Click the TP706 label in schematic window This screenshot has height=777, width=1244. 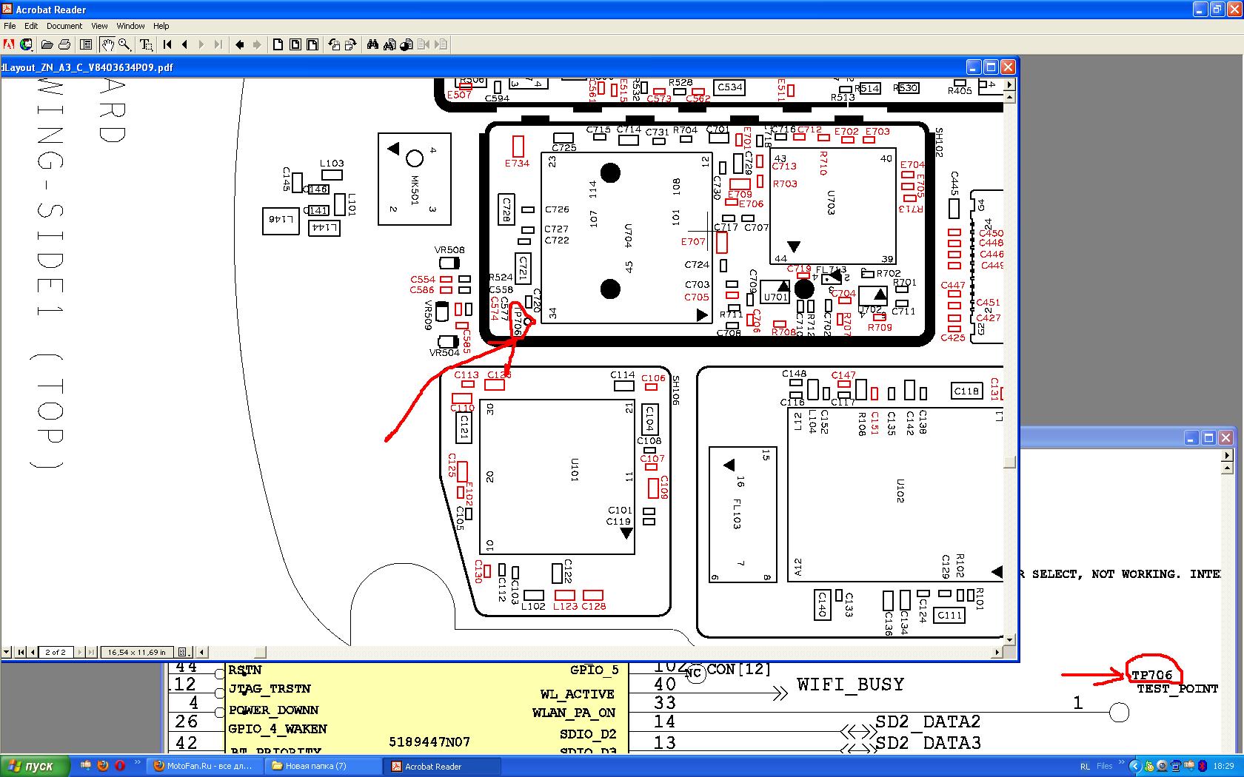(x=1152, y=675)
